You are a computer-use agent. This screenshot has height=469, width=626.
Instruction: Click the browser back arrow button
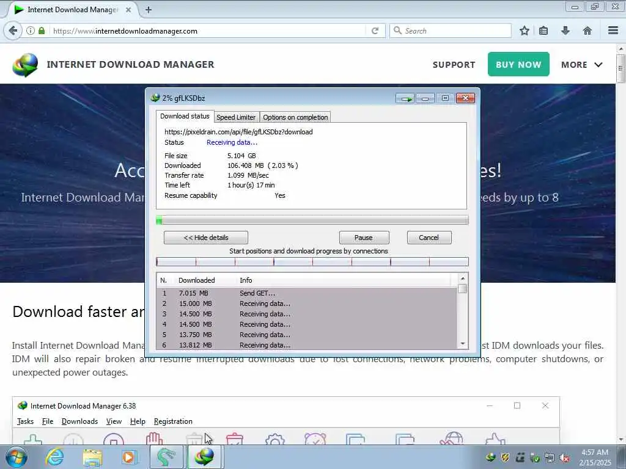pyautogui.click(x=13, y=31)
